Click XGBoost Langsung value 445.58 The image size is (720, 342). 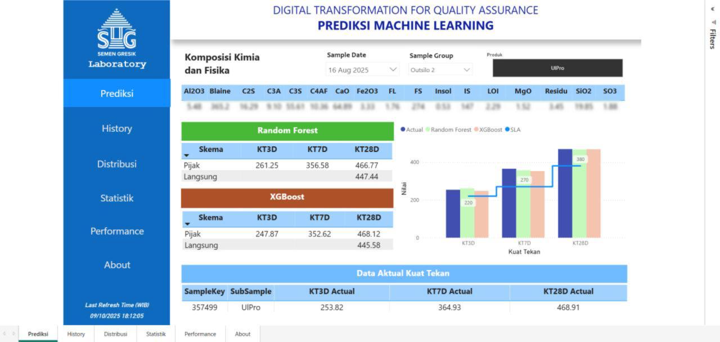click(x=368, y=245)
